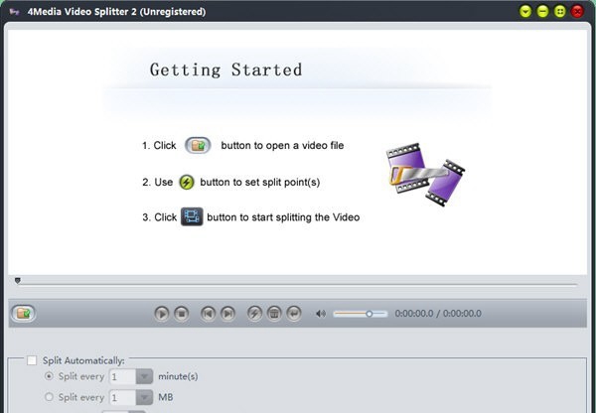Click 'button to set split point(s)' text

click(260, 182)
